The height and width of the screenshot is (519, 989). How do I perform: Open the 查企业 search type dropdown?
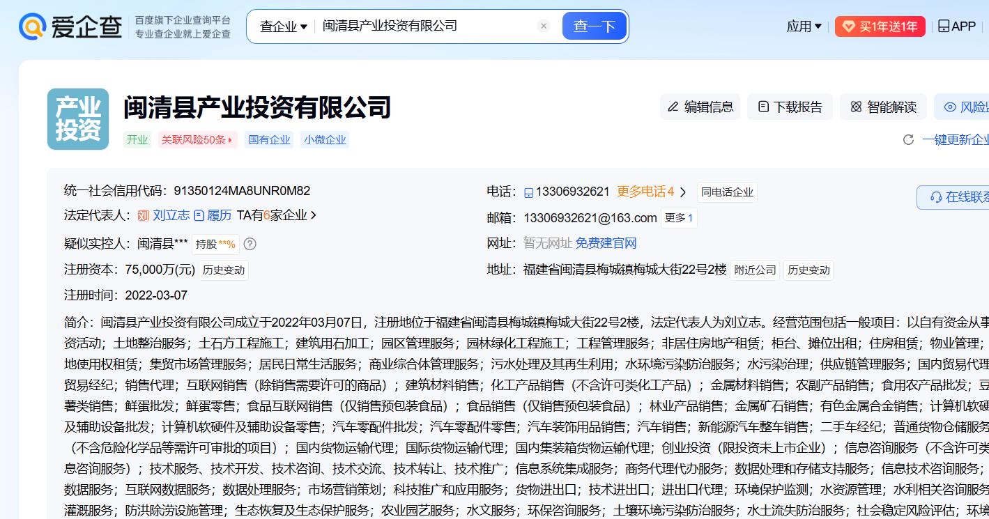(x=284, y=26)
